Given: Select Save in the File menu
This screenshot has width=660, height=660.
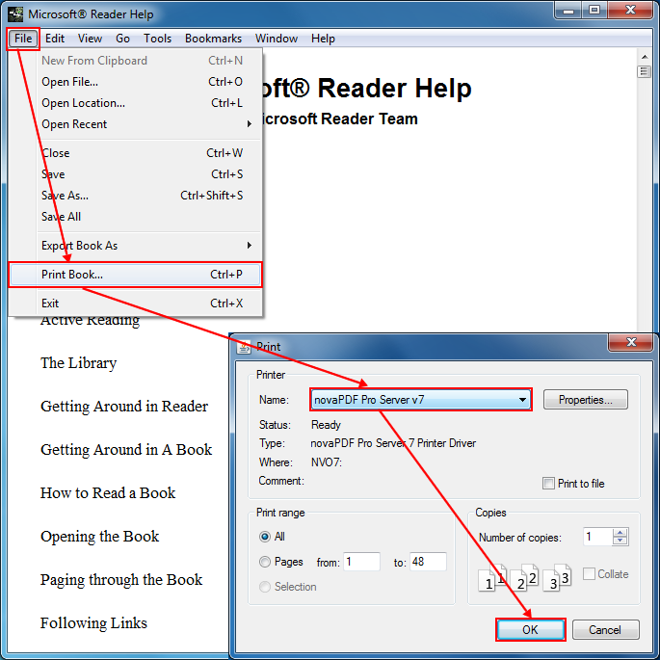Looking at the screenshot, I should tap(135, 174).
